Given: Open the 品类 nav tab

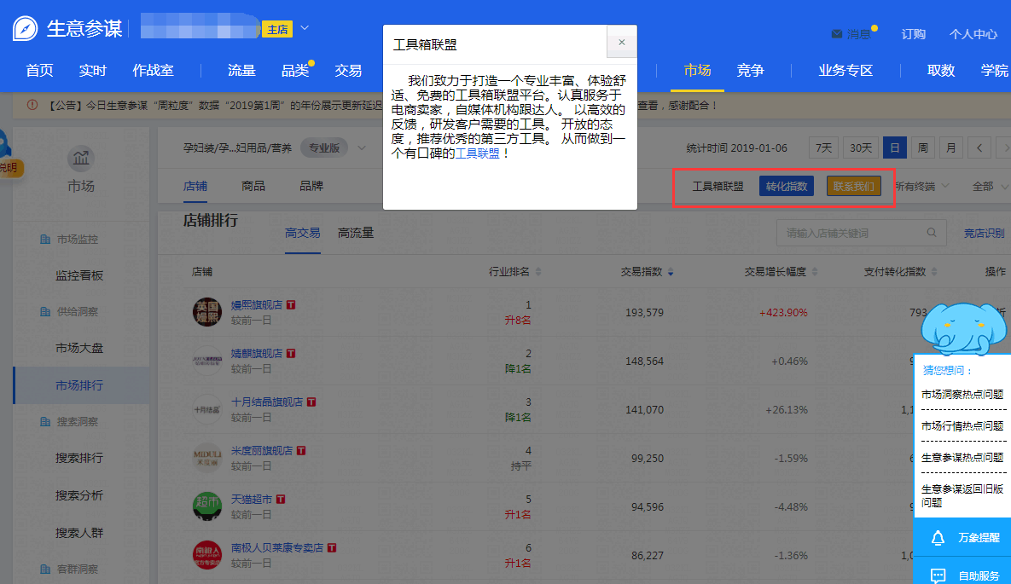Looking at the screenshot, I should point(295,70).
